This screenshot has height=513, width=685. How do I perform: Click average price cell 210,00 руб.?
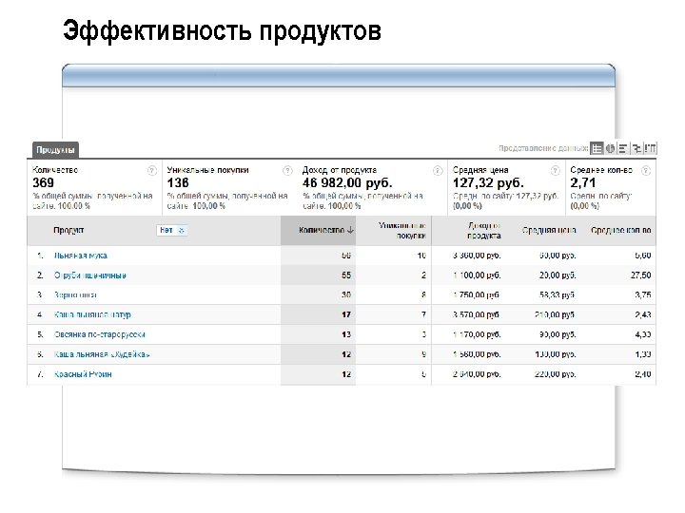pyautogui.click(x=554, y=314)
